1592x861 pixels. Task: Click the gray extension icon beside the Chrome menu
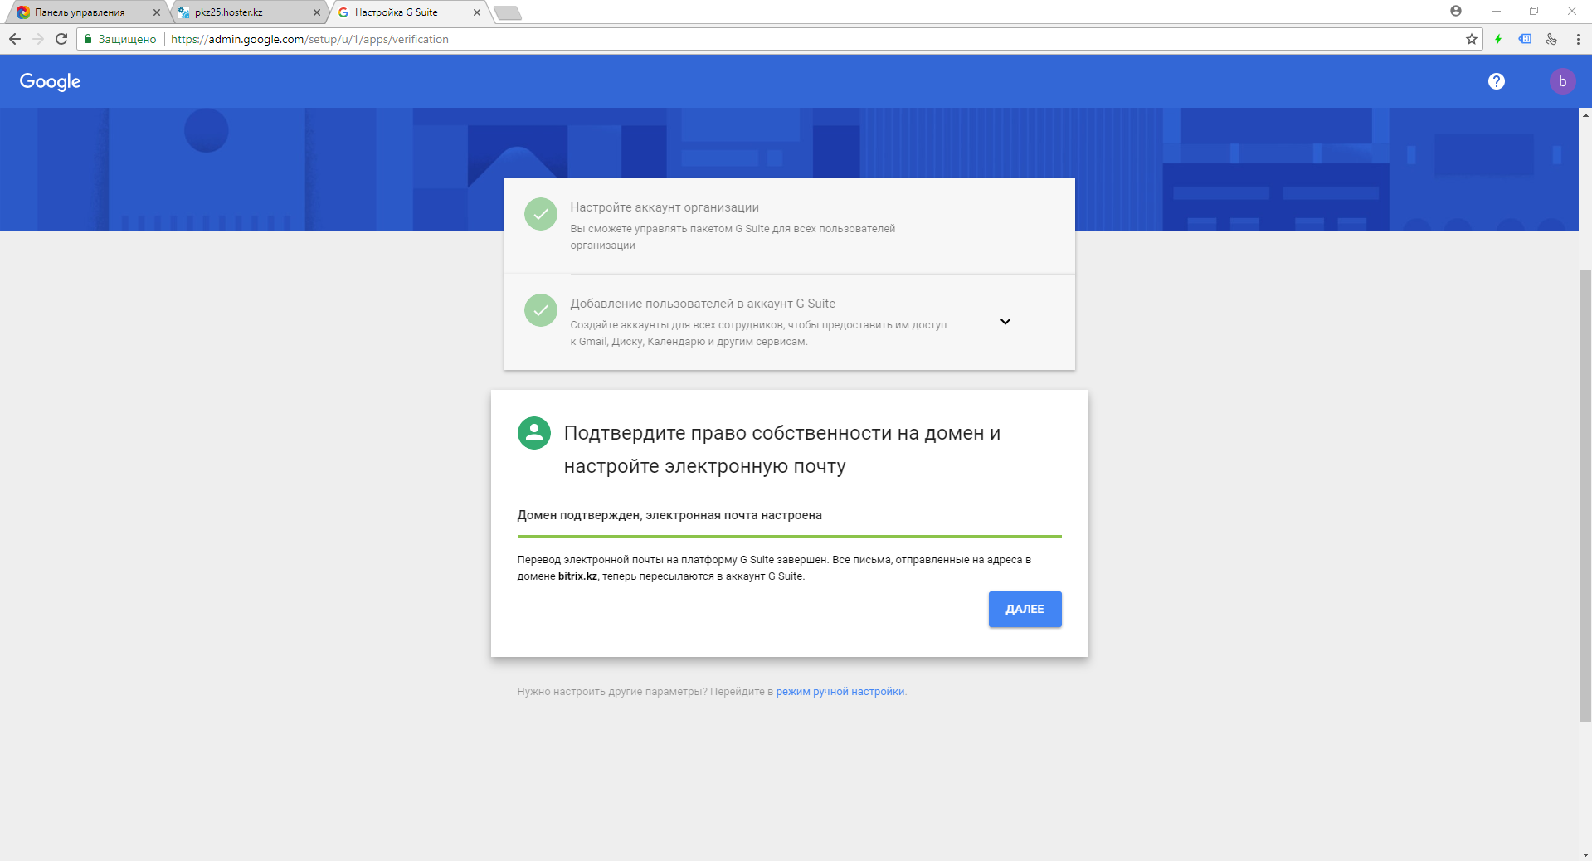pos(1551,39)
